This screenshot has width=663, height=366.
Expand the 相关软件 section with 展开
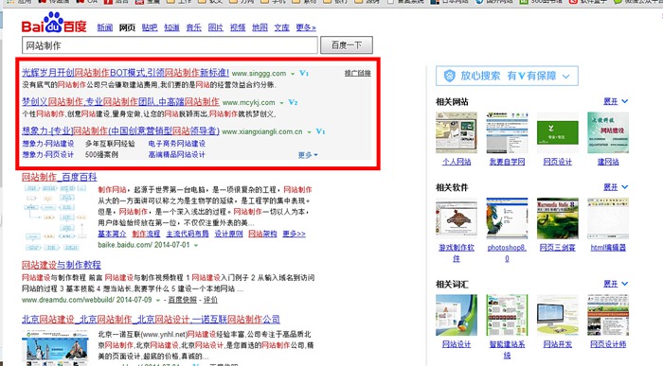616,187
